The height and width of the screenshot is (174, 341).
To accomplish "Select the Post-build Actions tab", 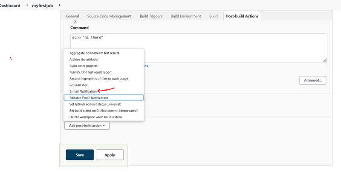I will point(242,16).
